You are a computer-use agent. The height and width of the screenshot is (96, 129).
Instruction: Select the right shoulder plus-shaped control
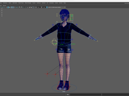click(x=77, y=25)
